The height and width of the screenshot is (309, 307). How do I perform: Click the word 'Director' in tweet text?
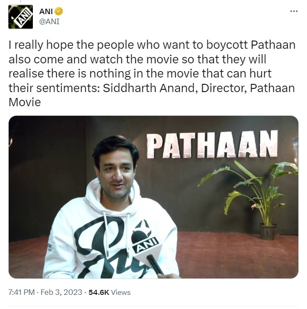pyautogui.click(x=224, y=88)
